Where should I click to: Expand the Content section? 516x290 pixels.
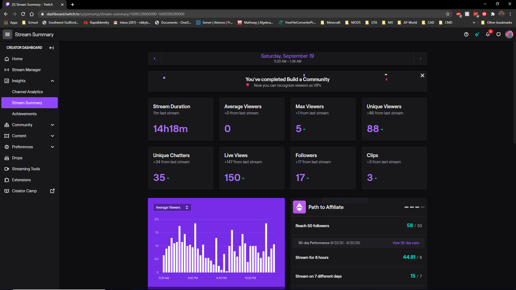tap(52, 136)
